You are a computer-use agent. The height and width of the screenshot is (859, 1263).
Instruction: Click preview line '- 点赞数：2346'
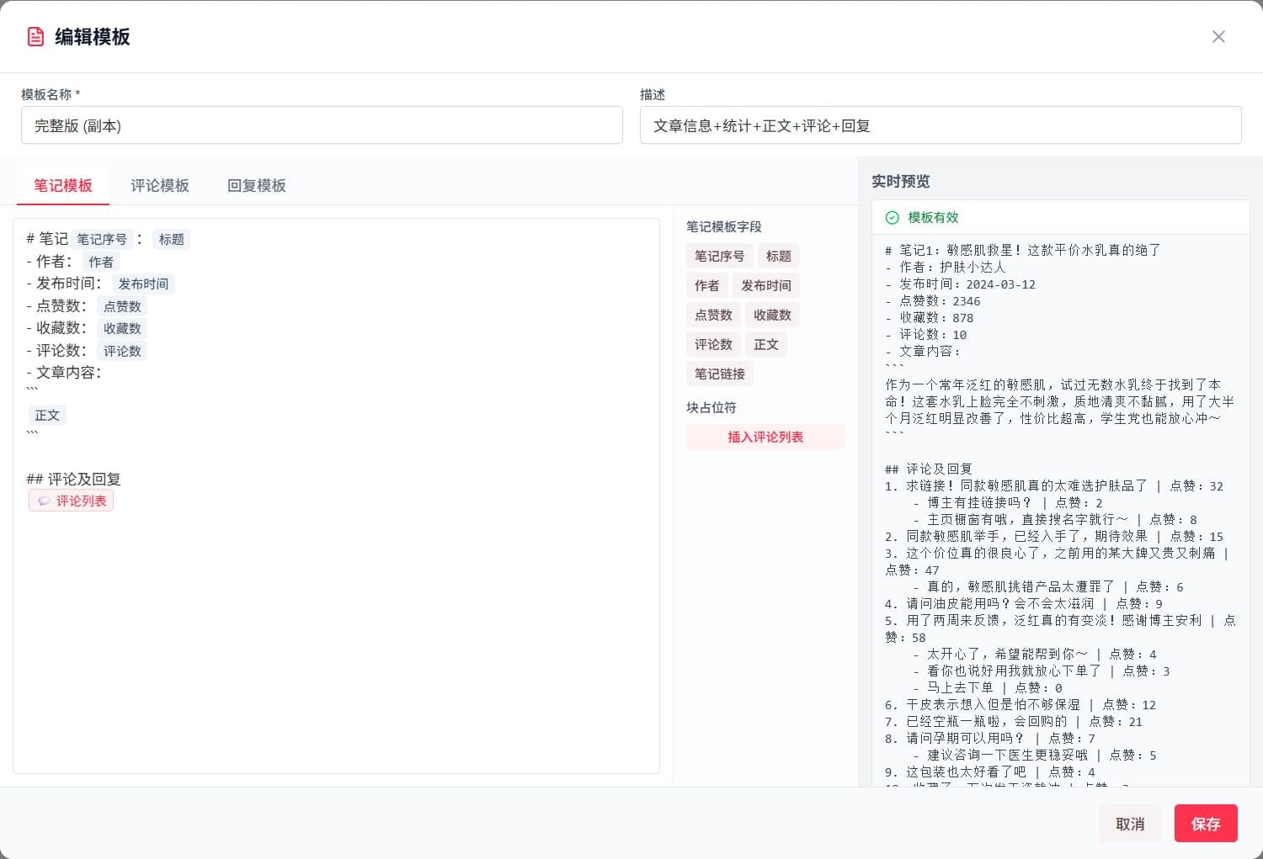coord(933,300)
